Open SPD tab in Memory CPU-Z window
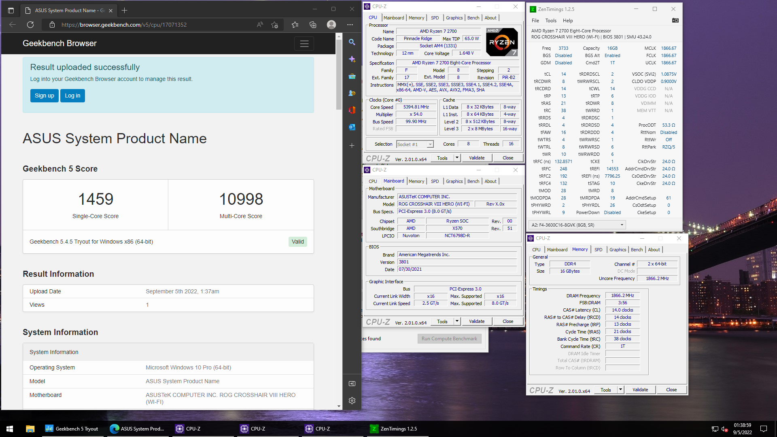This screenshot has height=437, width=777. coord(599,250)
